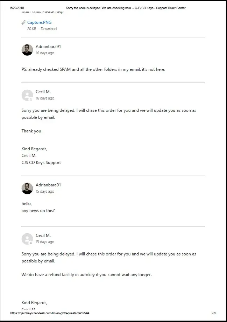Screen dimensions: 227x322
Task: Select Adrianbara91 username above the SPAM comment
Action: click(x=48, y=47)
